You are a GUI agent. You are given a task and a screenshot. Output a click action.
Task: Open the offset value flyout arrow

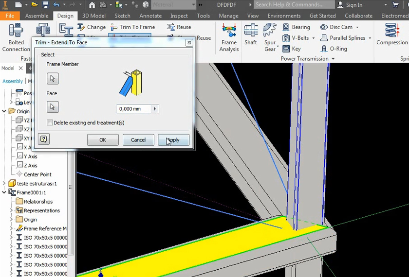155,109
